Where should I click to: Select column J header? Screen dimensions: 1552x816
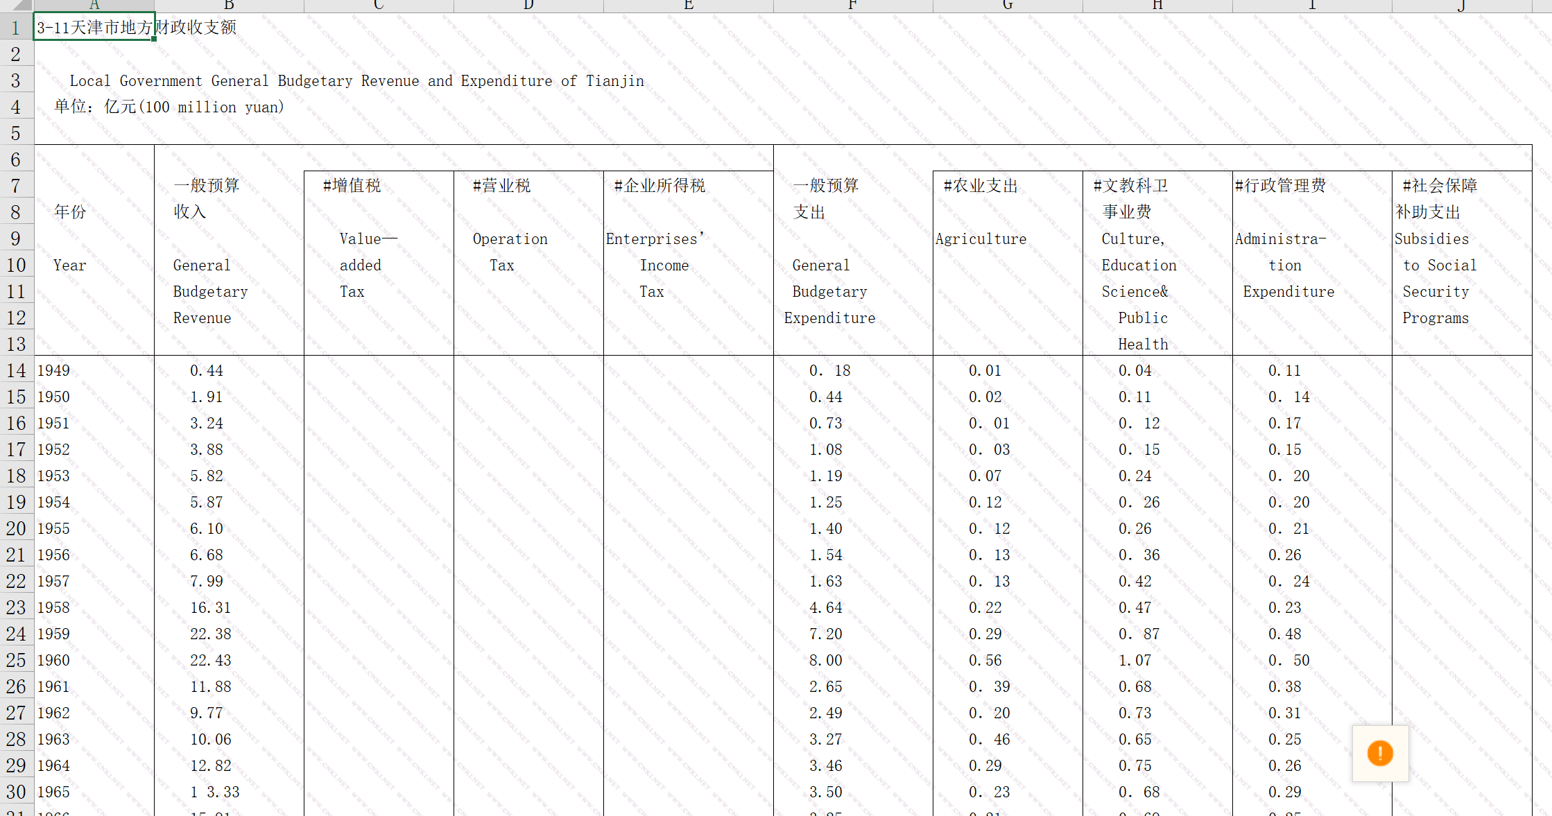[1461, 6]
